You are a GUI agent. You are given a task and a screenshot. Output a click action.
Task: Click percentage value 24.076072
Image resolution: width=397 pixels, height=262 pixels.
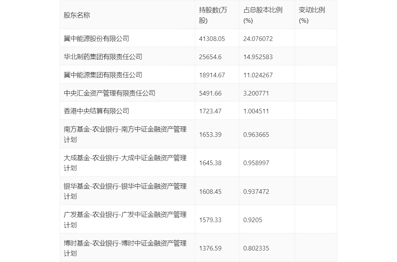coord(258,39)
